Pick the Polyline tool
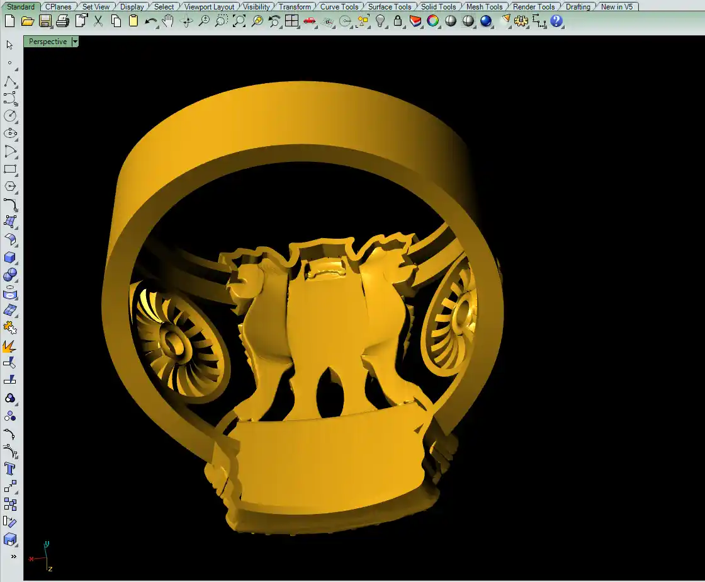Screen dimensions: 705x582 10,81
